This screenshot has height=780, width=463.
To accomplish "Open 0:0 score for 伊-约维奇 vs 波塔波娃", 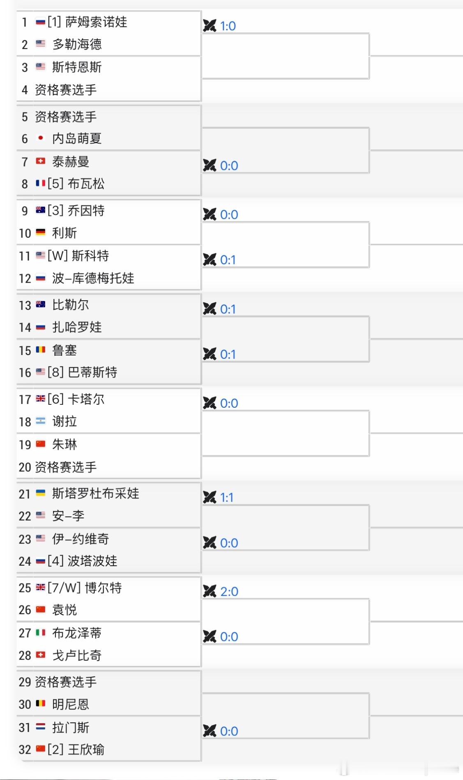I will pos(229,543).
